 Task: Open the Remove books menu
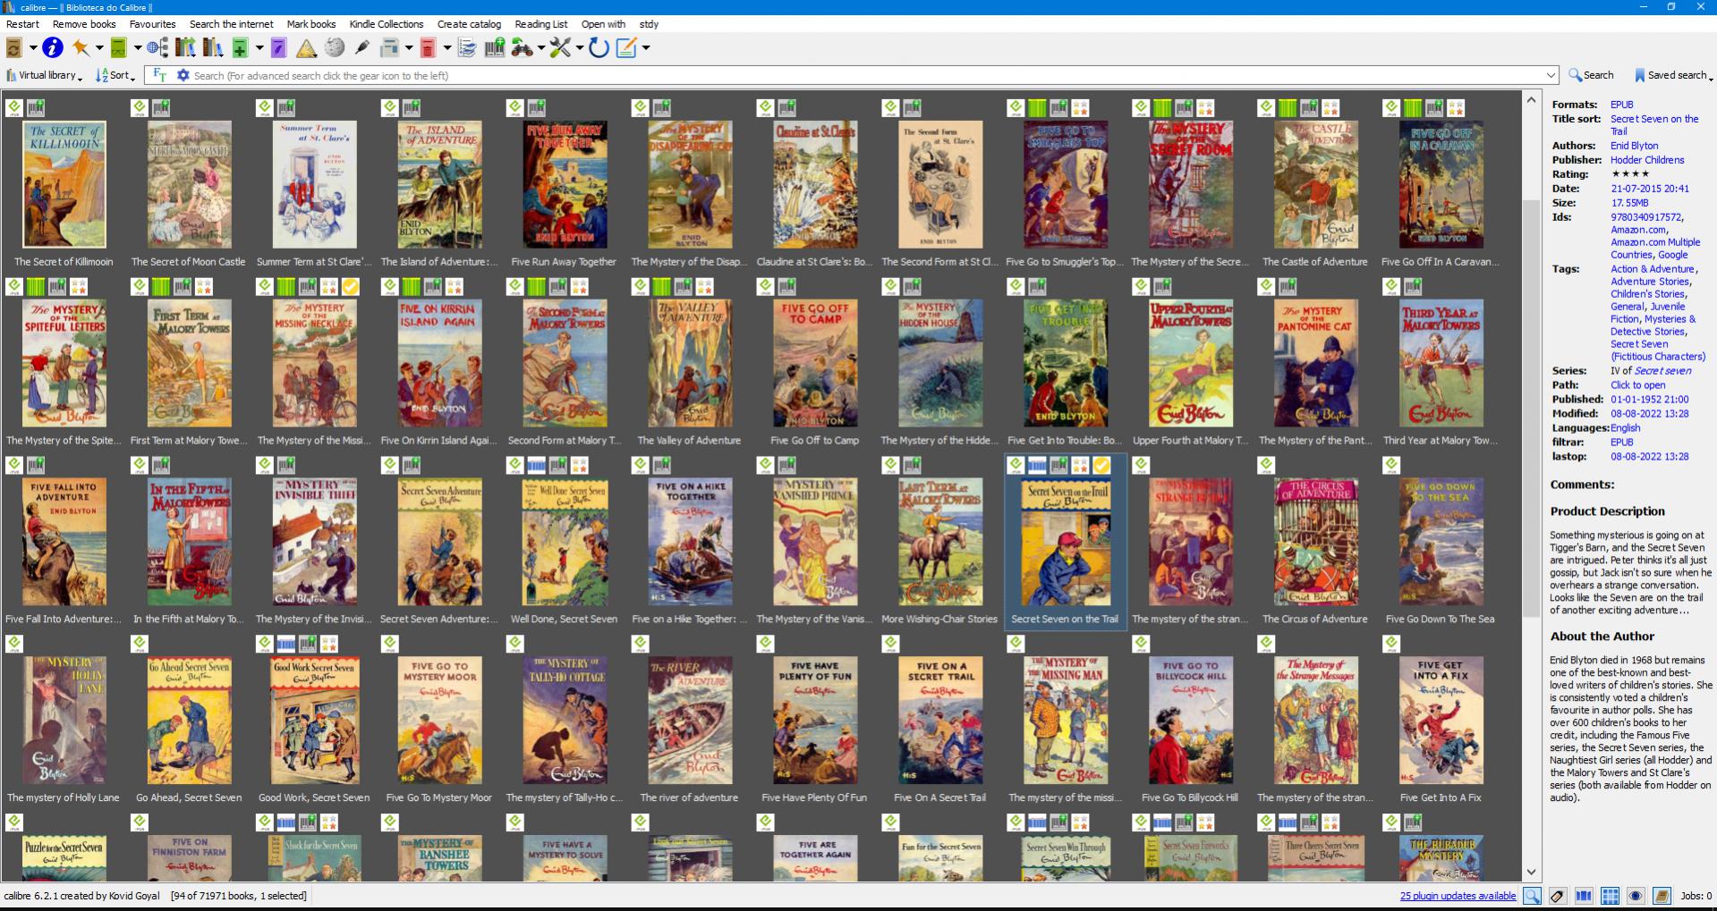[84, 24]
